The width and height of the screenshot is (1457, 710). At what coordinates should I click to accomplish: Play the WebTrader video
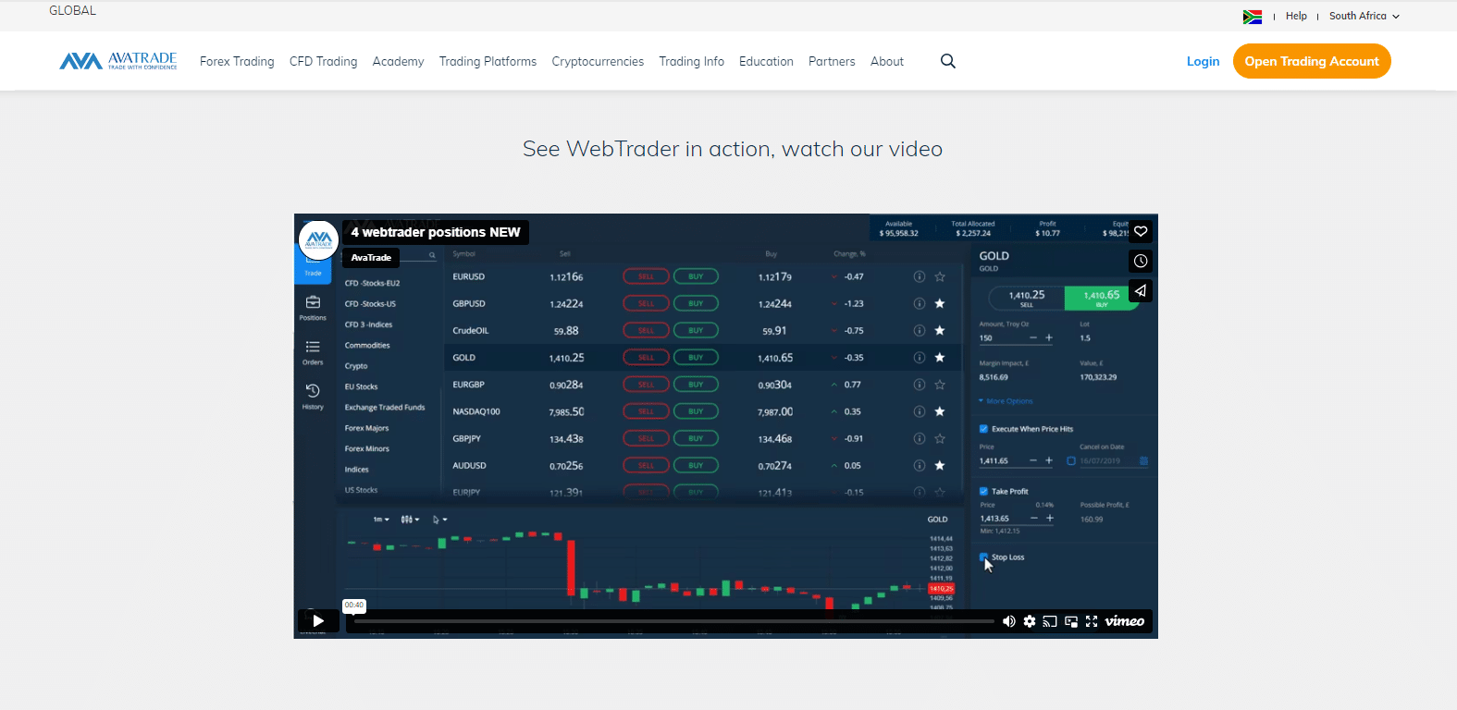(x=318, y=621)
